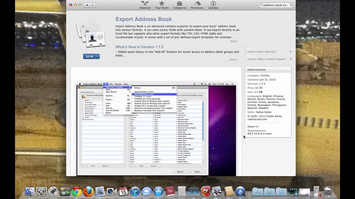Open the Trash in the Dock
The width and height of the screenshot is (355, 199).
328,191
